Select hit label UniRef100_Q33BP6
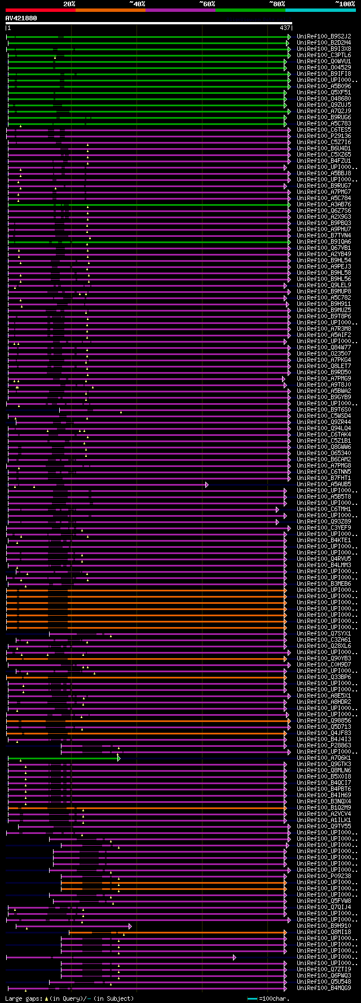Image resolution: width=361 pixels, height=1003 pixels. 324,677
